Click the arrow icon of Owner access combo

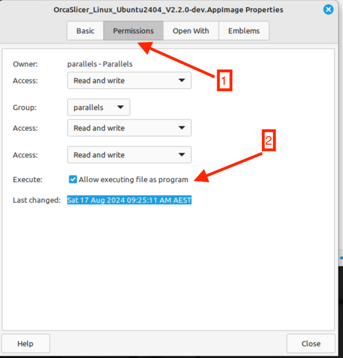point(182,80)
